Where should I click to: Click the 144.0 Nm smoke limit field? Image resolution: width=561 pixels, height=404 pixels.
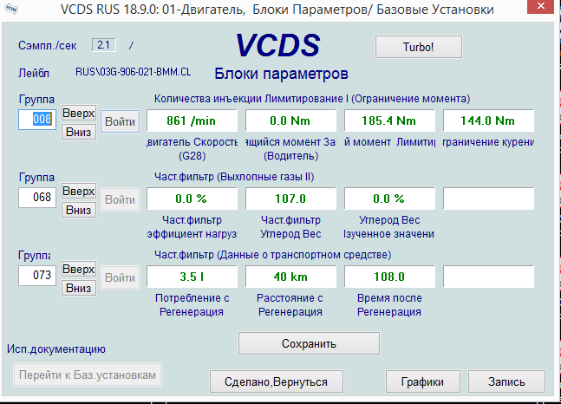point(488,121)
